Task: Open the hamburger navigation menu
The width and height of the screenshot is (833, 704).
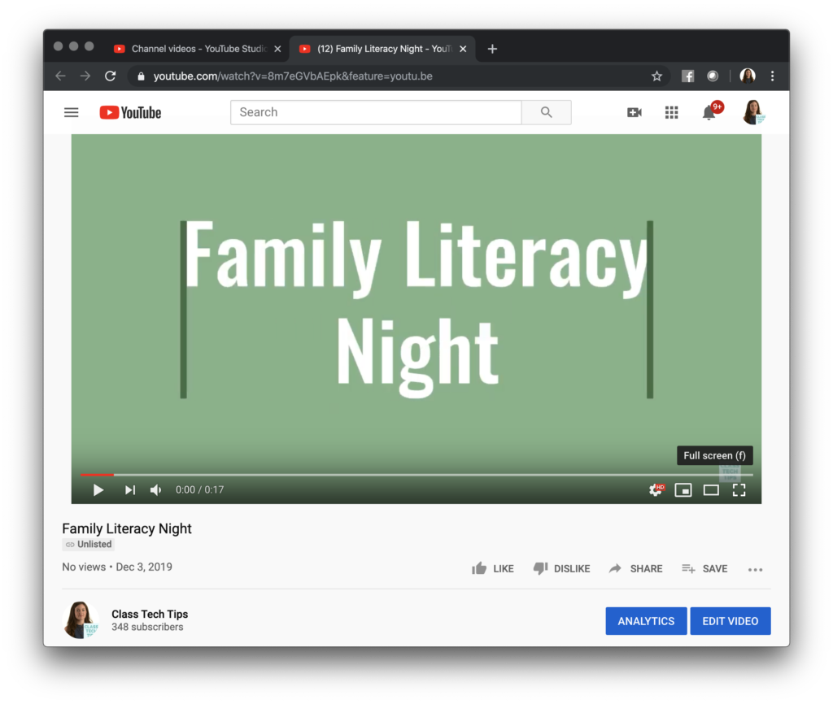Action: point(71,112)
